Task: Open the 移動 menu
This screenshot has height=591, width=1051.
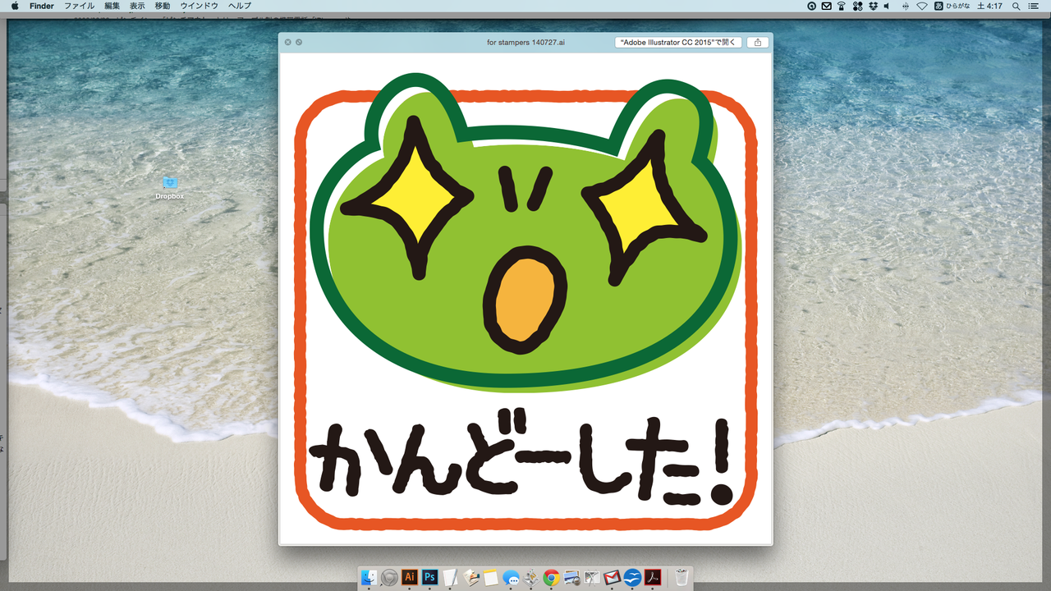Action: coord(163,6)
